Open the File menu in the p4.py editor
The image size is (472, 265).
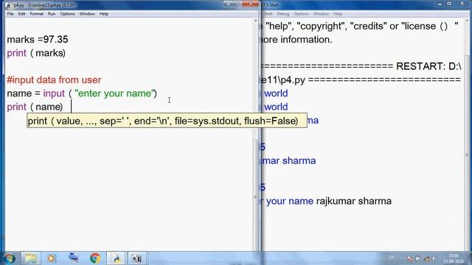pyautogui.click(x=10, y=14)
